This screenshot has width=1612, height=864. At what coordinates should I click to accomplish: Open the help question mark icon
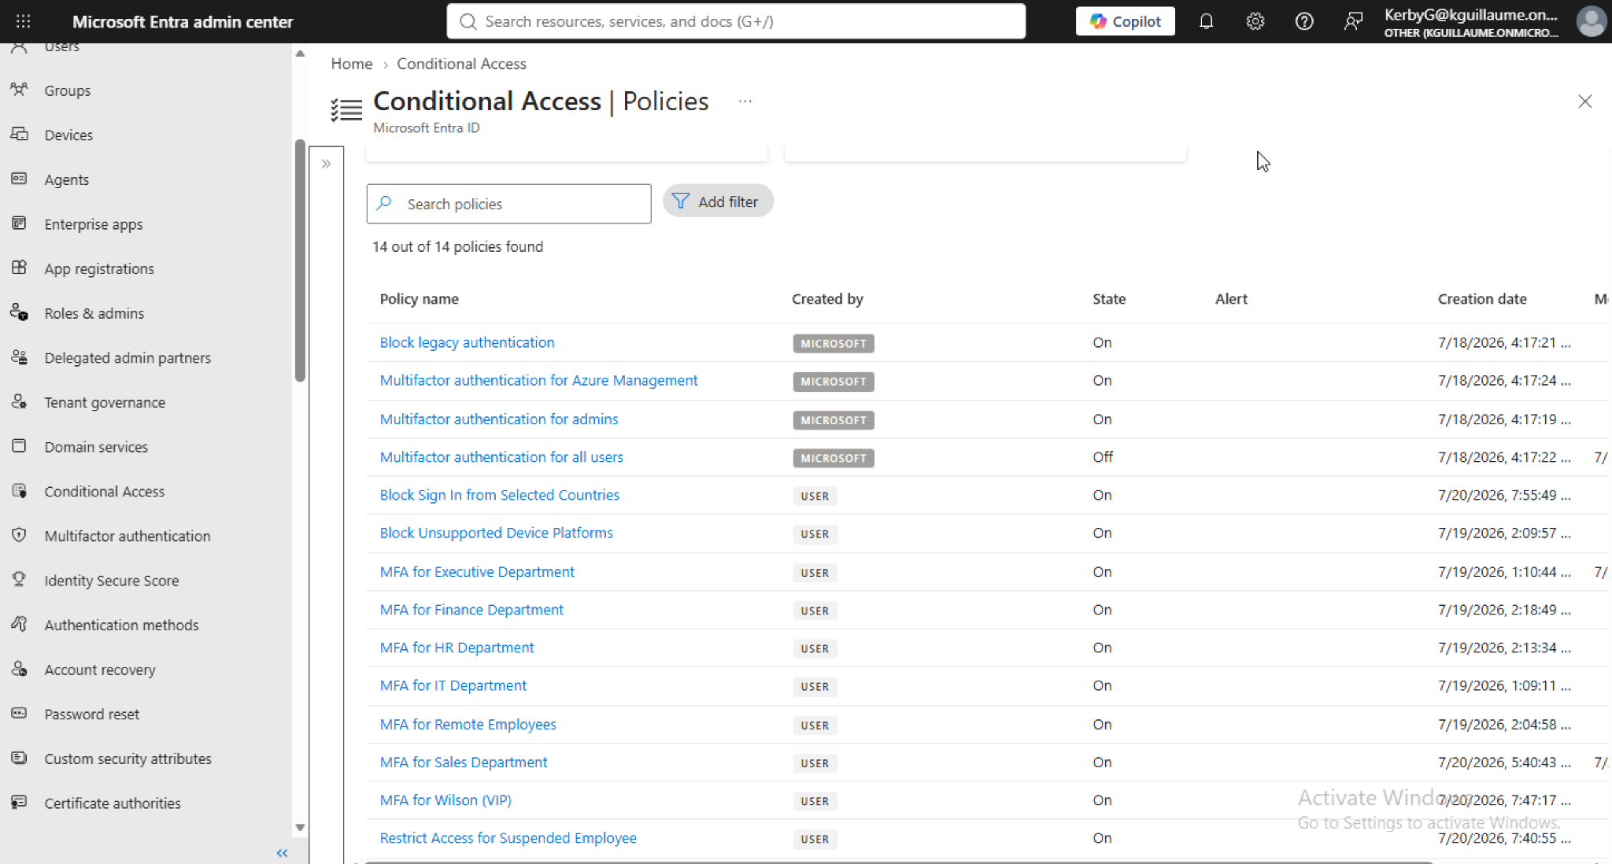tap(1304, 21)
